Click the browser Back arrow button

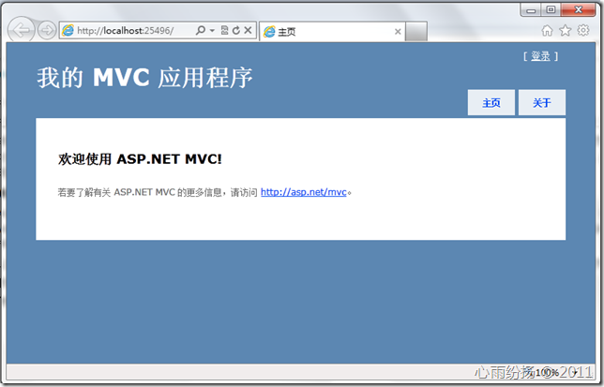pyautogui.click(x=21, y=30)
